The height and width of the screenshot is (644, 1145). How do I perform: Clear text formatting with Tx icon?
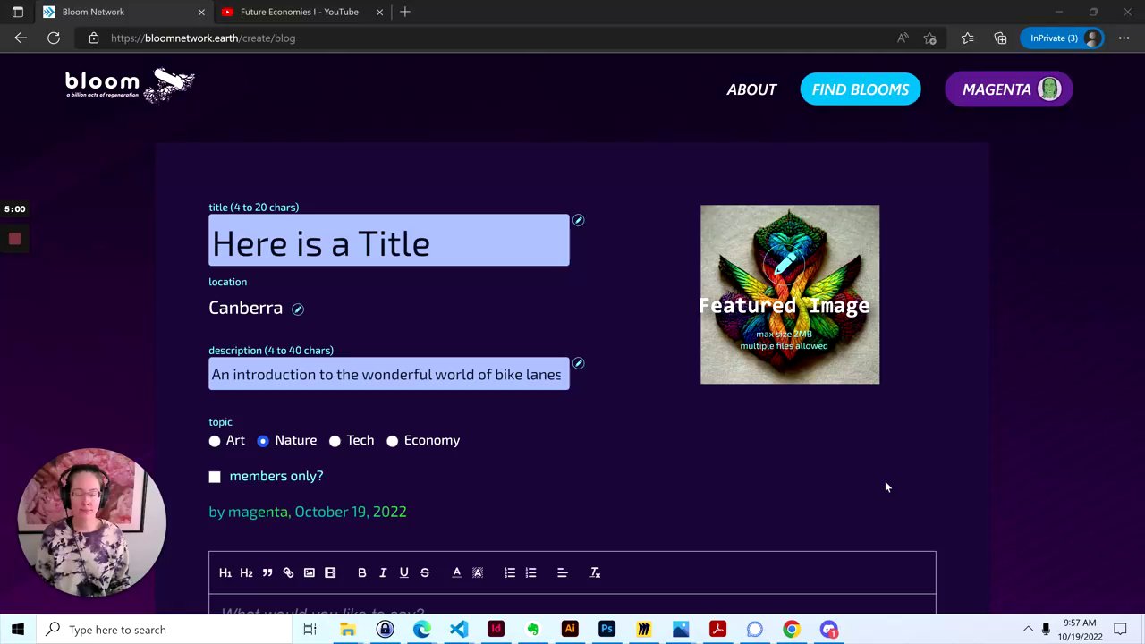click(x=595, y=572)
